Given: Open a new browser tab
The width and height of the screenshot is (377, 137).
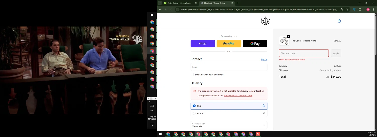Looking at the screenshot, I should 238,3.
